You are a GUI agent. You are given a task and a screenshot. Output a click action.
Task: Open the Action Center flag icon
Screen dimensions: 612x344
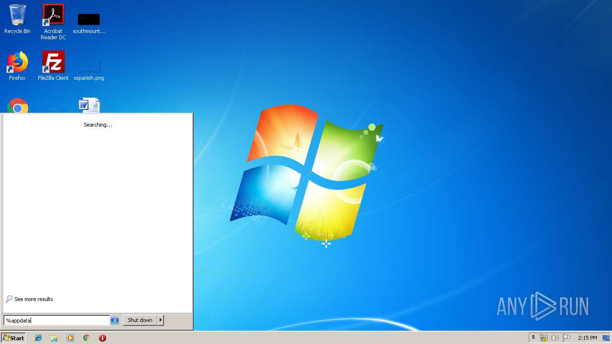coord(567,338)
